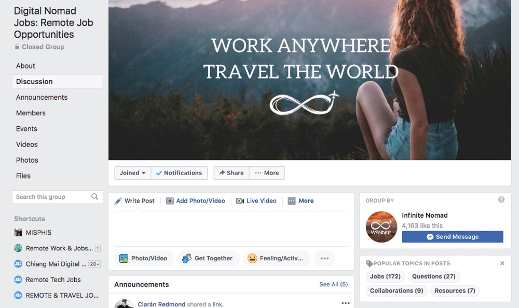Click the help question mark in Group By
519x308 pixels.
501,199
